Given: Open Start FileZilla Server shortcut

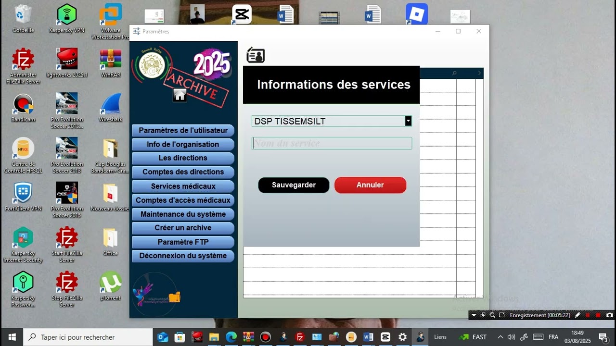Looking at the screenshot, I should [x=67, y=245].
